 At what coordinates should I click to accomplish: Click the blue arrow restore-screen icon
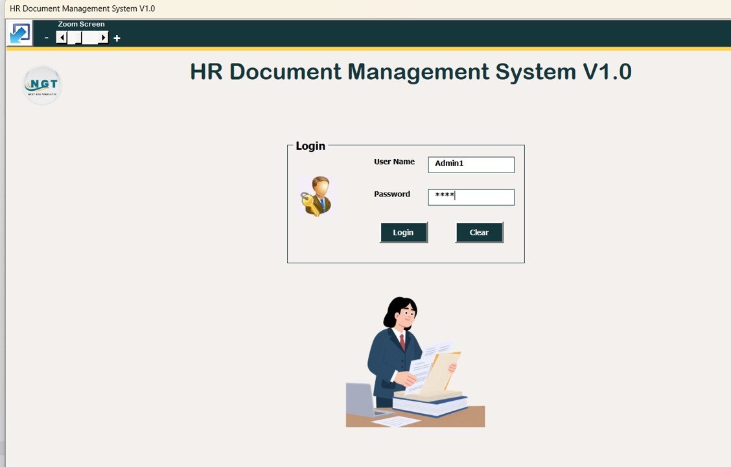pos(19,32)
